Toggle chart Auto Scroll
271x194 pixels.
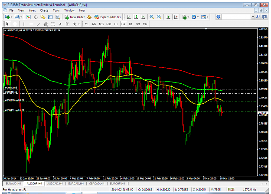168,17
